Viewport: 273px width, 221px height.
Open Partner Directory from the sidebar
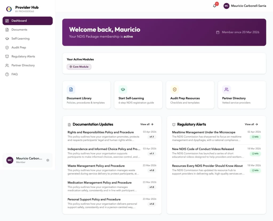[x=27, y=65]
